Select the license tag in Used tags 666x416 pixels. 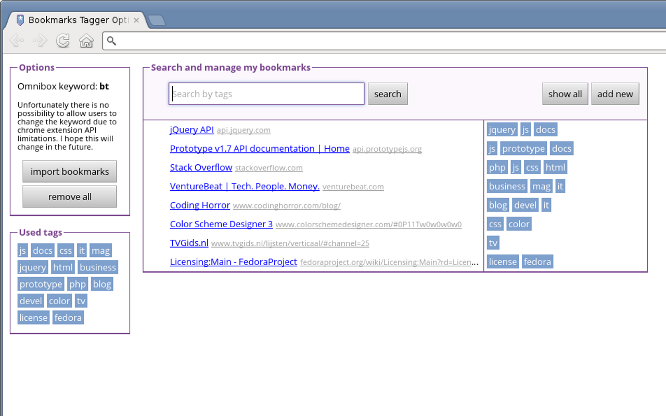coord(33,317)
